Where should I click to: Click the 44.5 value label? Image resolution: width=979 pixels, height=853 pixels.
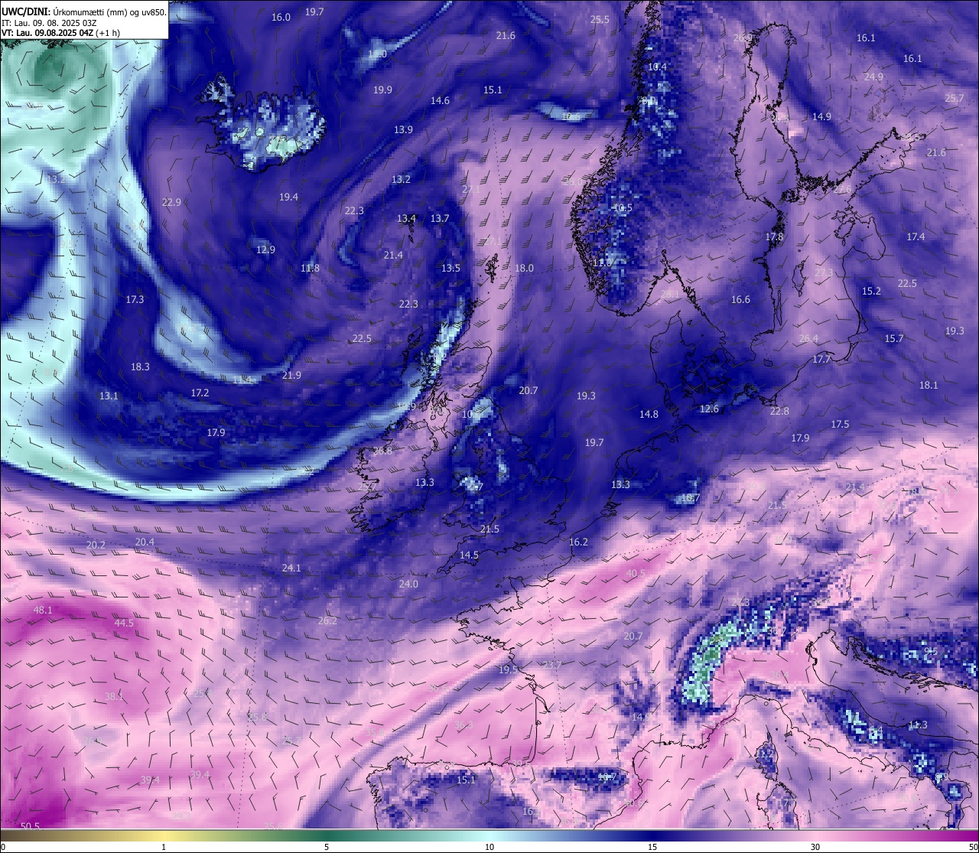[124, 623]
